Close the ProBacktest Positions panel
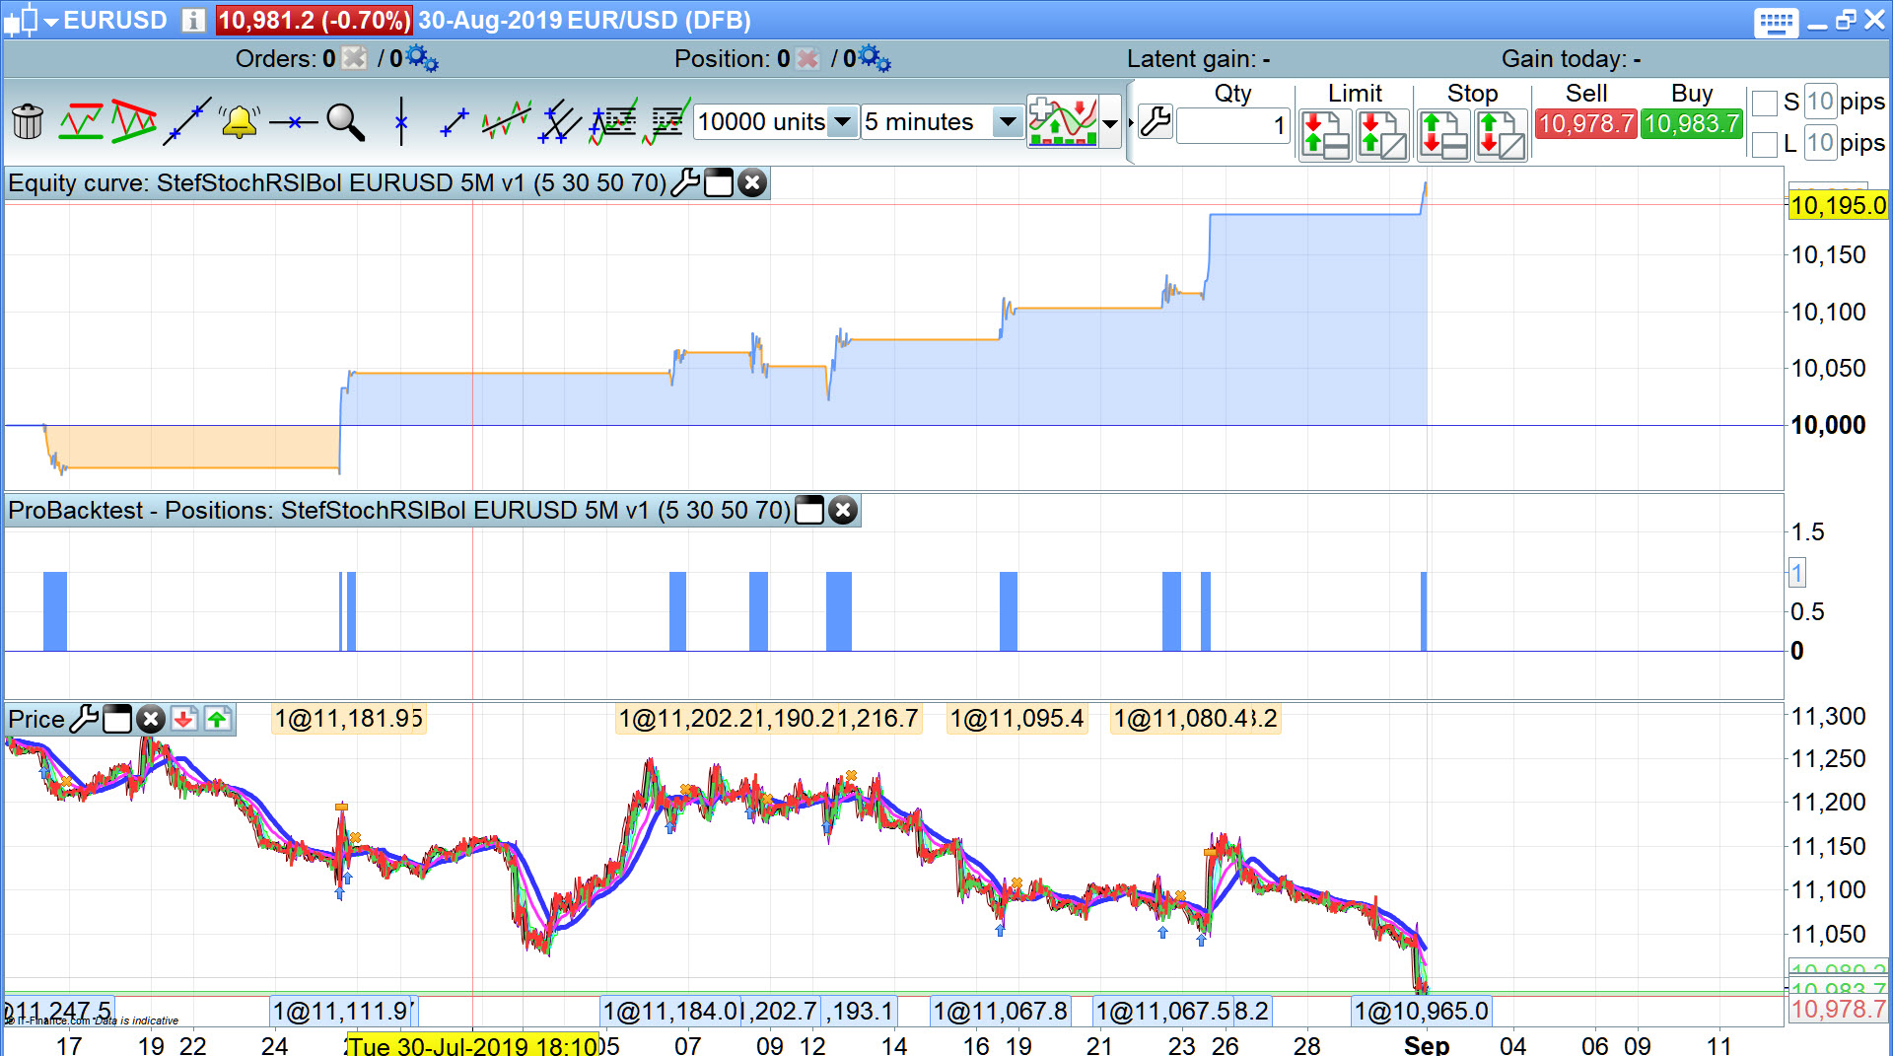 click(x=843, y=510)
